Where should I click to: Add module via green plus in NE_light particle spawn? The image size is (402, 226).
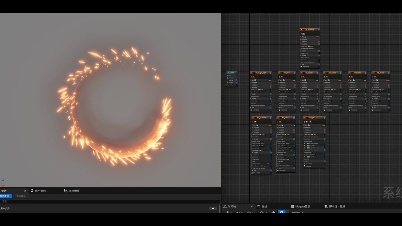click(x=325, y=139)
